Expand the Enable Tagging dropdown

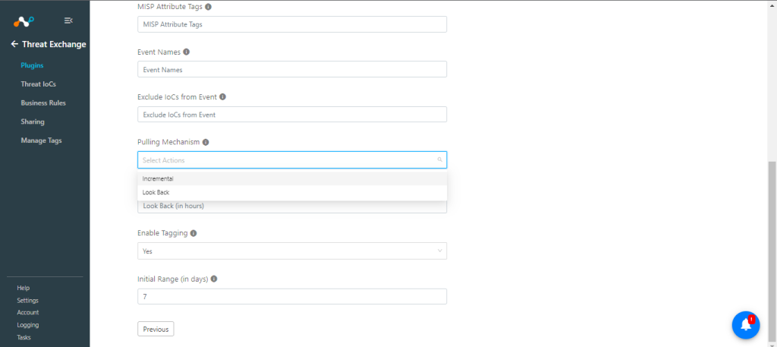click(292, 251)
